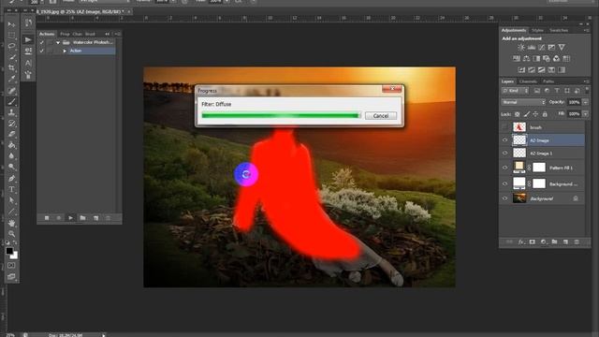Toggle the Action item checkmark

pos(41,51)
